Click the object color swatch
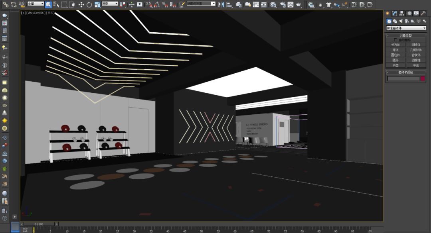This screenshot has height=233, width=431. click(x=423, y=78)
